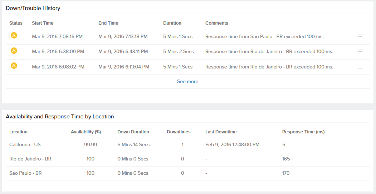The height and width of the screenshot is (194, 376).
Task: Click Down Duration column header
Action: (x=133, y=132)
